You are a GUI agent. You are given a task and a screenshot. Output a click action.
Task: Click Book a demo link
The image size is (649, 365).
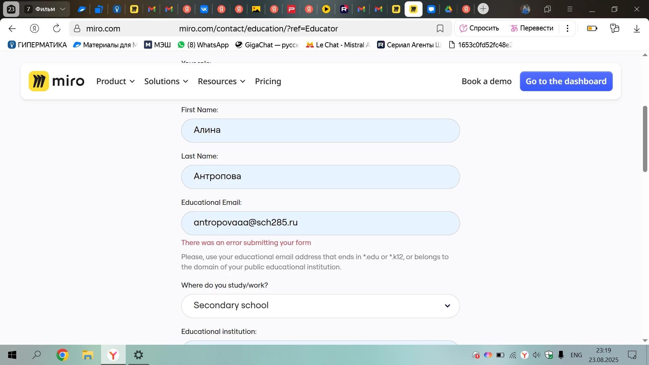pyautogui.click(x=487, y=81)
